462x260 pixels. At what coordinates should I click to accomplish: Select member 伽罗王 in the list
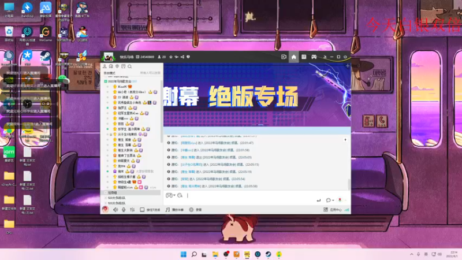click(122, 108)
